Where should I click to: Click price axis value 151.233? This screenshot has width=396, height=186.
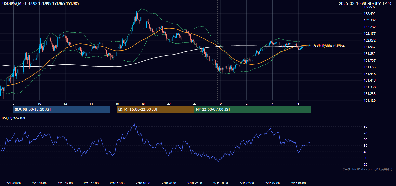click(x=370, y=94)
